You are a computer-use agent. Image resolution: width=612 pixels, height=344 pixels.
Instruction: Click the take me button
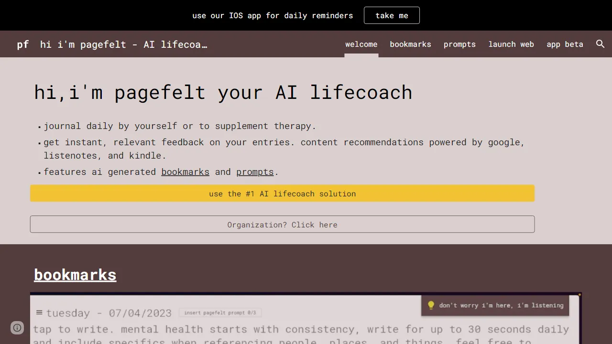[392, 15]
